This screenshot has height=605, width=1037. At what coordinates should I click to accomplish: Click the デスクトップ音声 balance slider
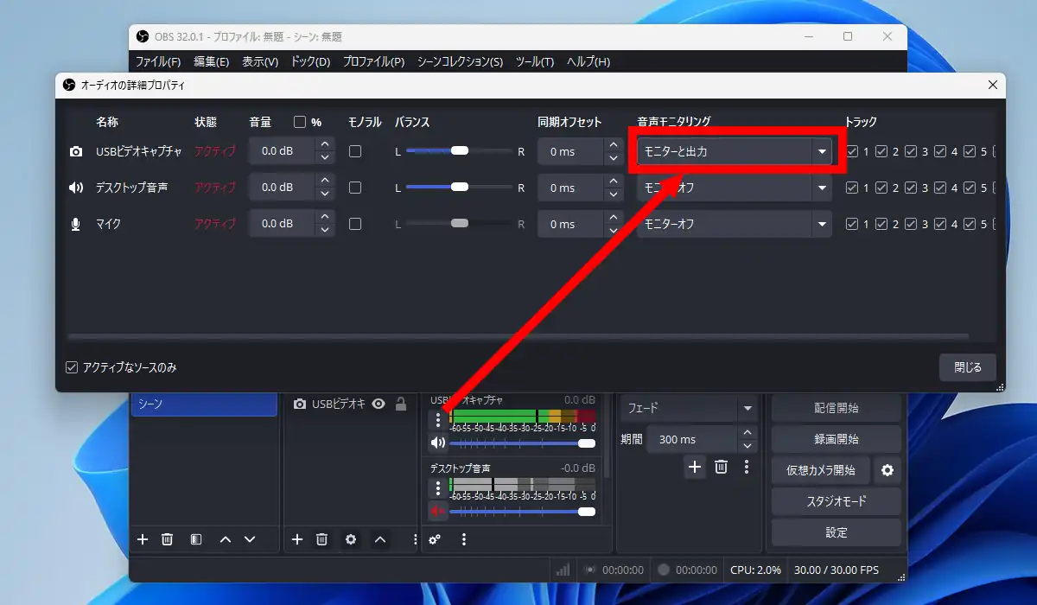459,188
